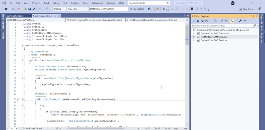Click the Navigate Backward arrow icon

click(6, 9)
